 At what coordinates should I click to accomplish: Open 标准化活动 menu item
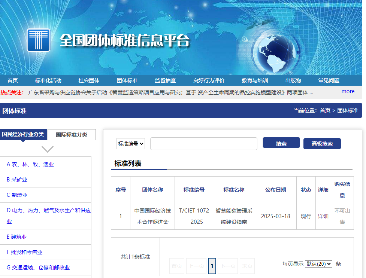48,80
